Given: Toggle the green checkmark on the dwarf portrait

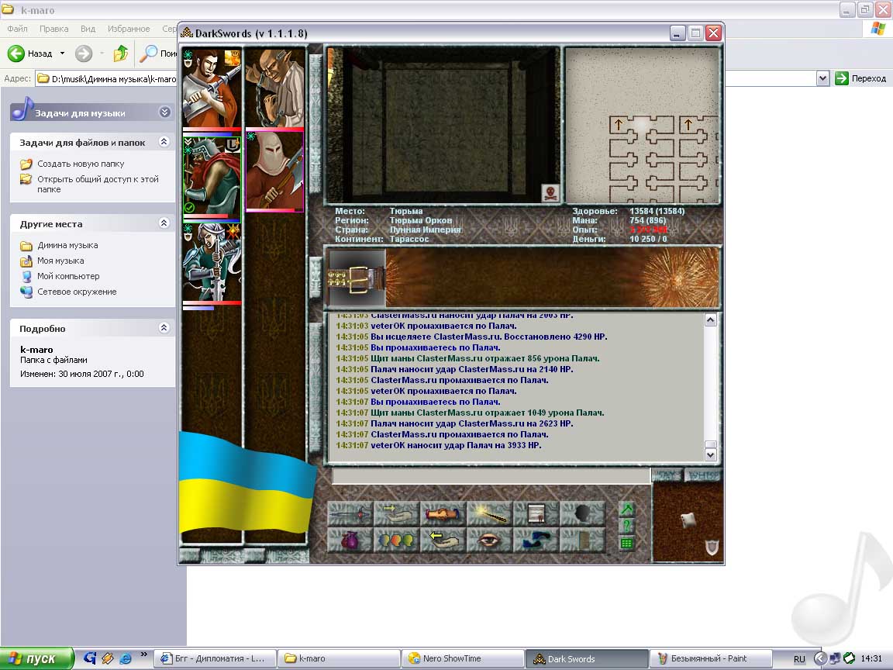Looking at the screenshot, I should click(189, 208).
